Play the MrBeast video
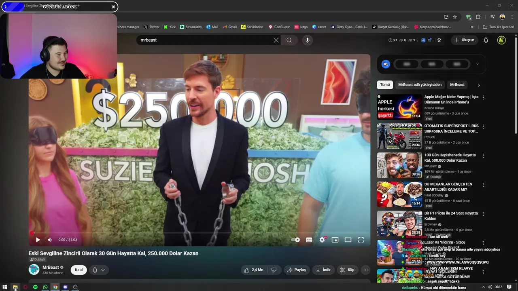Viewport: 518px width, 291px height. tap(38, 240)
